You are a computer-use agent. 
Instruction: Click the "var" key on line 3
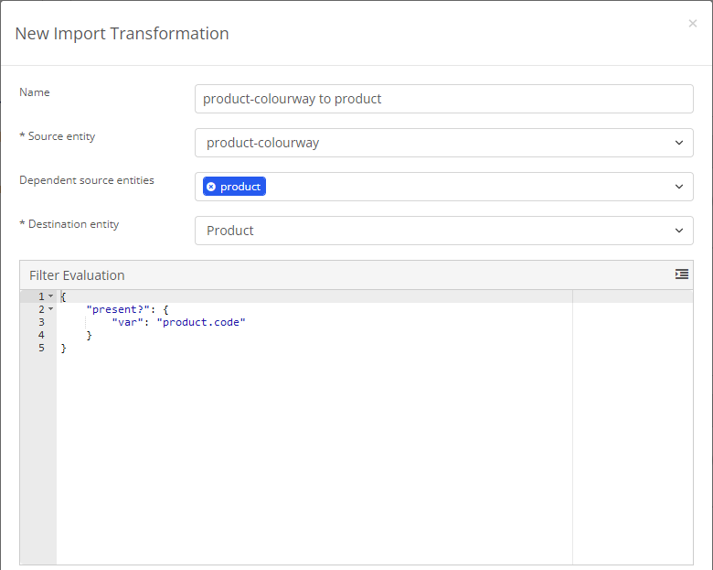coord(127,322)
